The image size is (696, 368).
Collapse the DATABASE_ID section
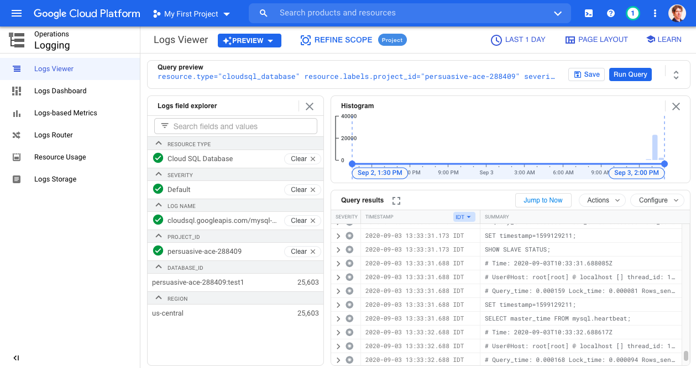[x=159, y=267]
